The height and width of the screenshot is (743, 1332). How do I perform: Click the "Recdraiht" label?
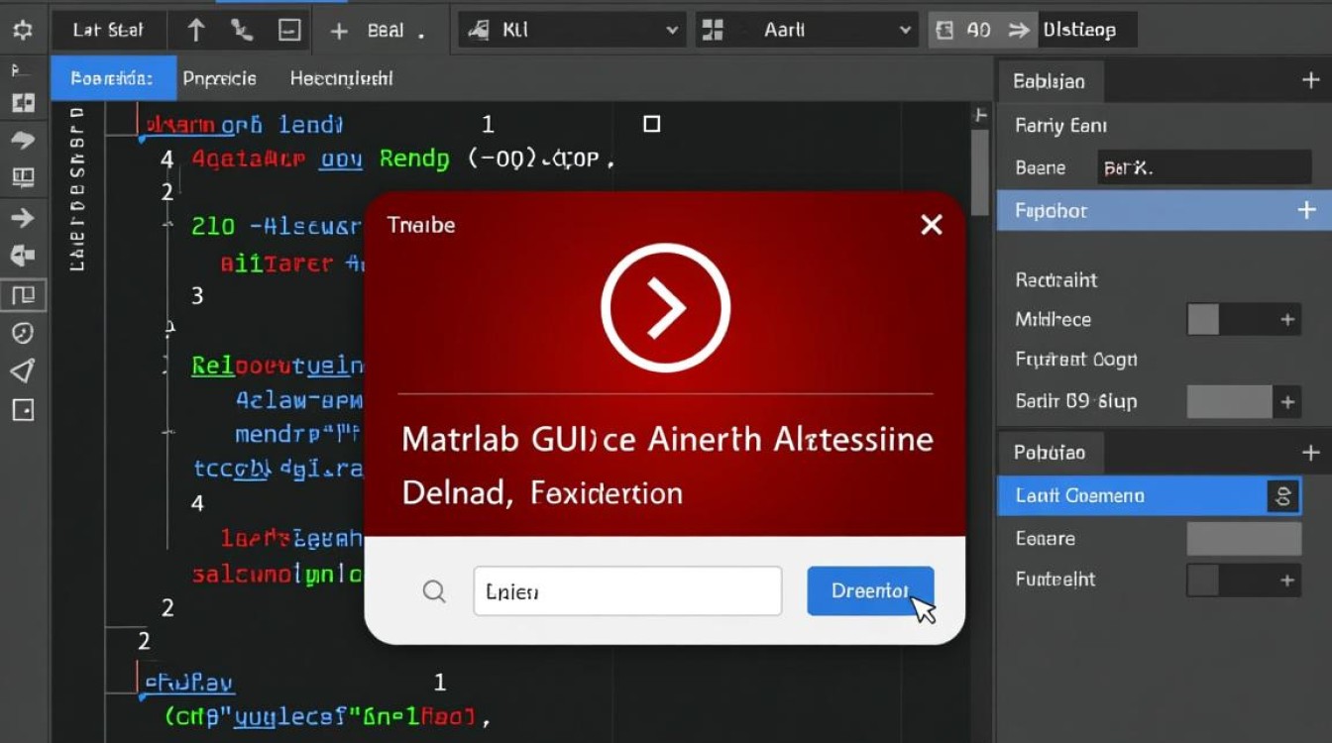tap(1056, 280)
